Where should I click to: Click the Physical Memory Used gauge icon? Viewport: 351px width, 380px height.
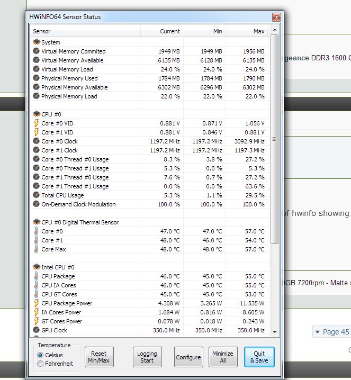pyautogui.click(x=36, y=78)
